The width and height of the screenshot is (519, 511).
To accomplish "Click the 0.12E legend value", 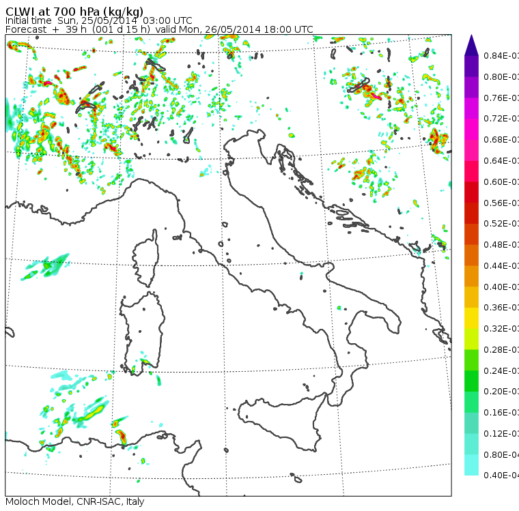I will click(501, 434).
